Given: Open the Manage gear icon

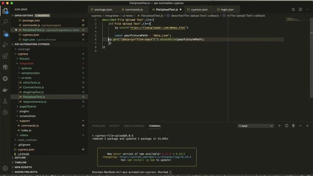Looking at the screenshot, I should (5, 168).
